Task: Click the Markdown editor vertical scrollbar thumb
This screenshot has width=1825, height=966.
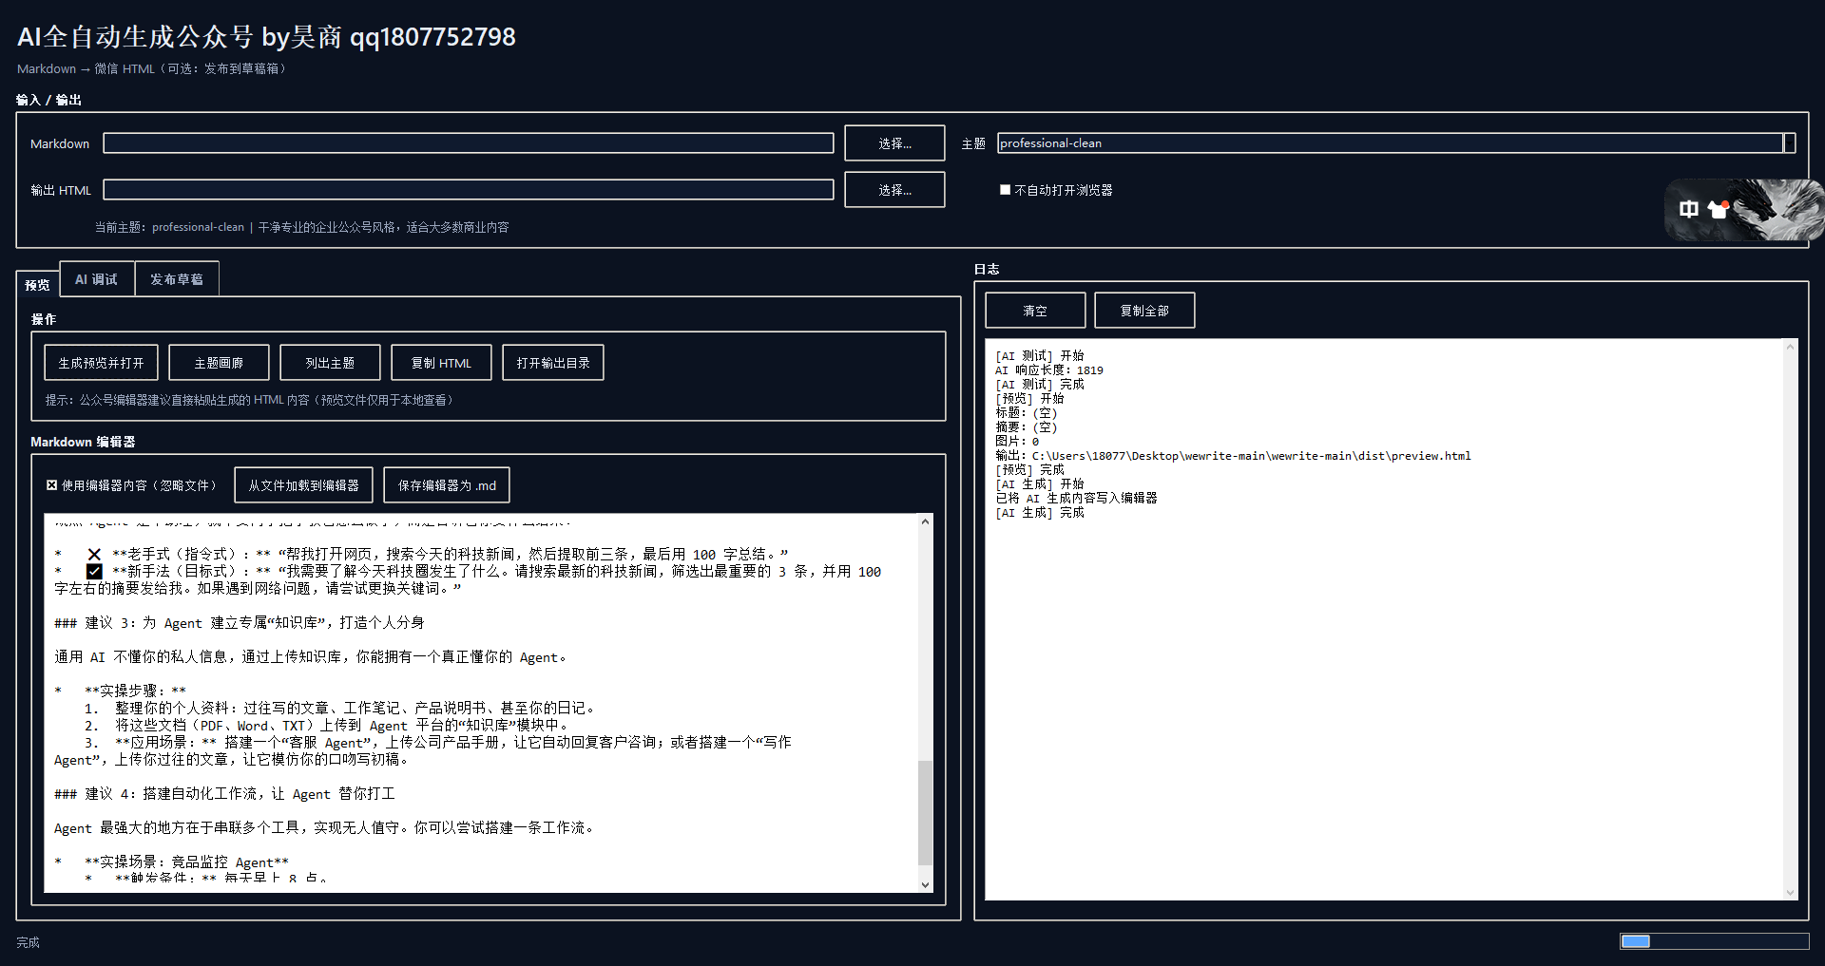Action: pos(925,812)
